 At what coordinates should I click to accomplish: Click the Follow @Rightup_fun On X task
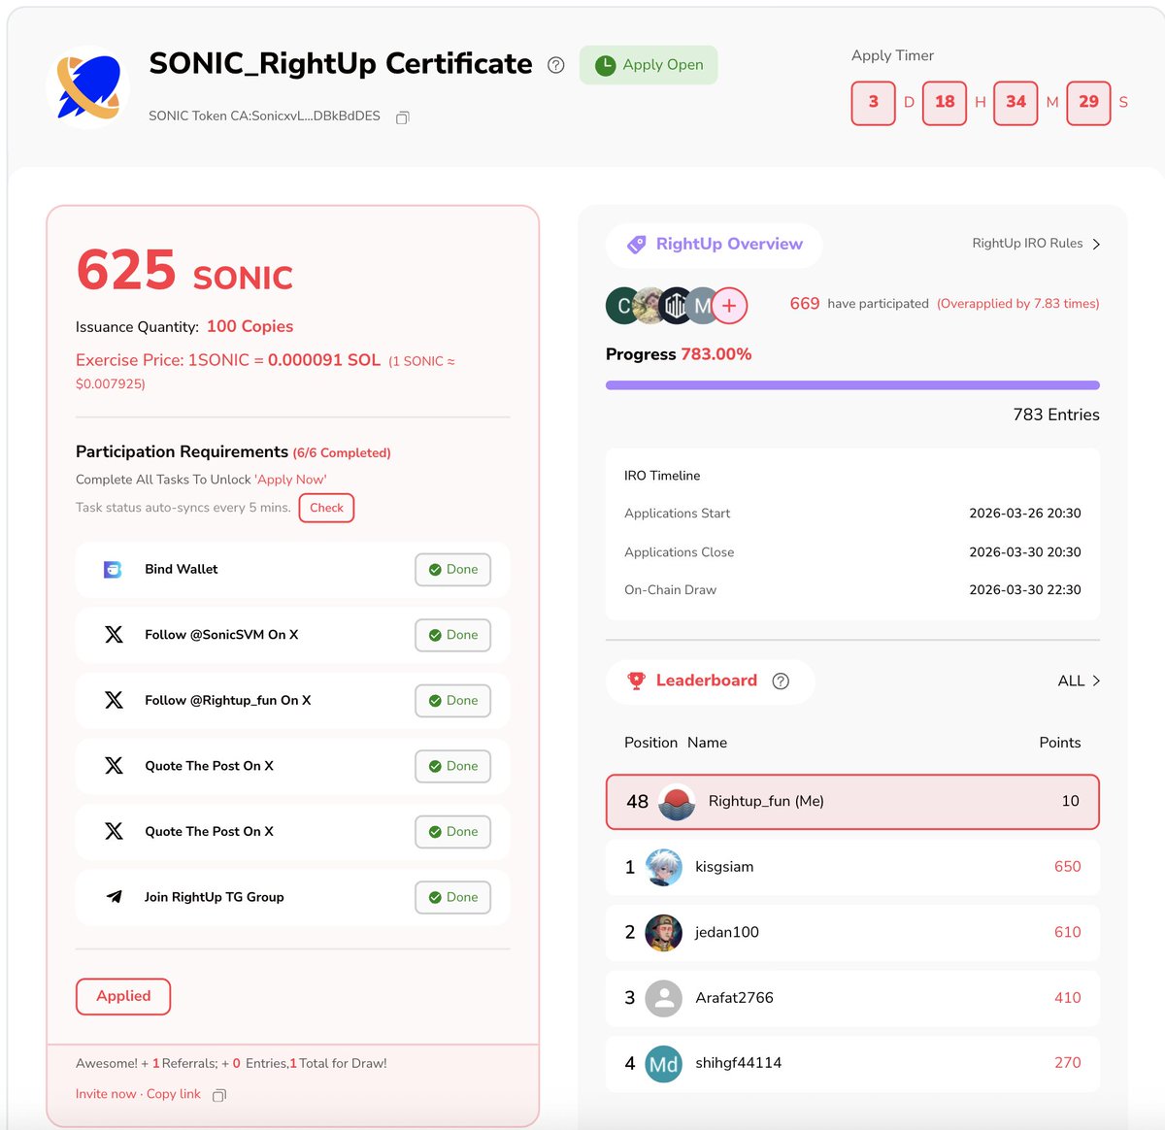click(x=292, y=701)
